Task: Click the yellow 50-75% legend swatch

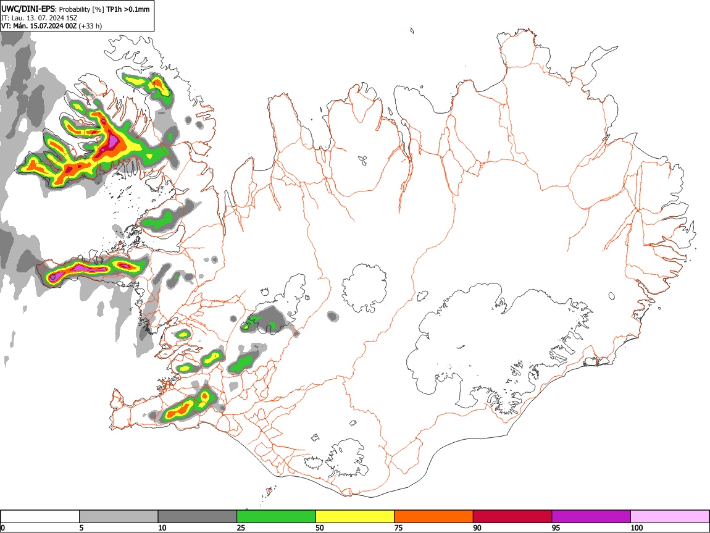Action: (355, 517)
